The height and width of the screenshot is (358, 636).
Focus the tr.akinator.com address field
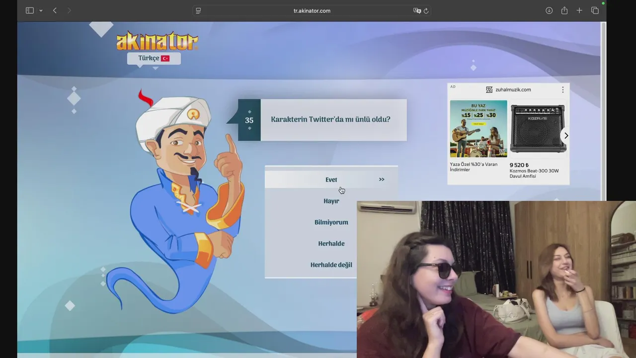tap(312, 10)
